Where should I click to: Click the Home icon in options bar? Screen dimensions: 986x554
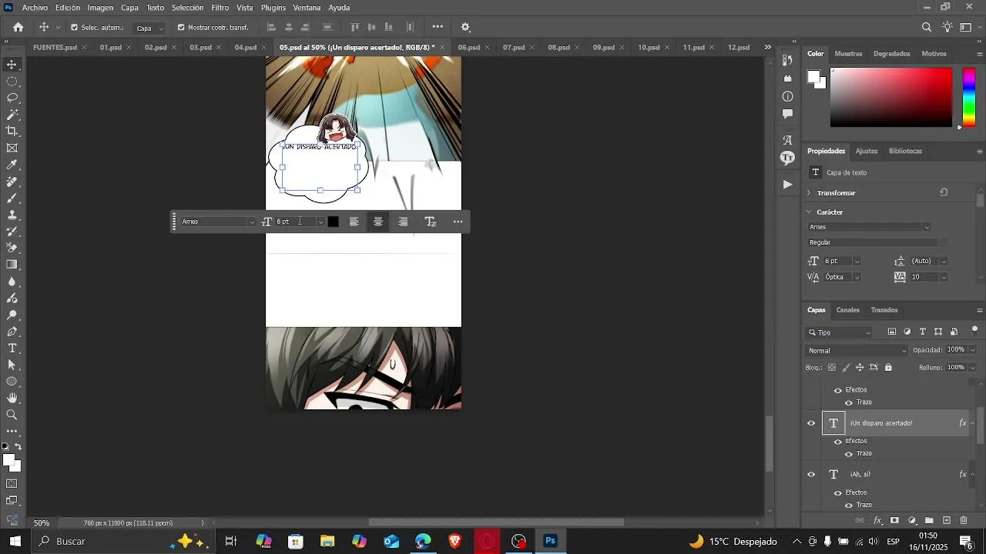[18, 27]
